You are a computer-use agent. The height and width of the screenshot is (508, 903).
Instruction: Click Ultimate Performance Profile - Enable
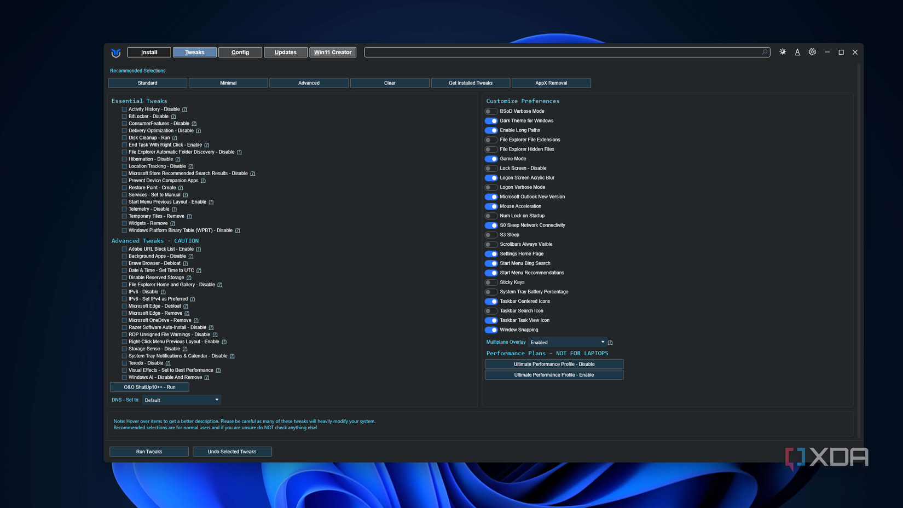coord(554,375)
